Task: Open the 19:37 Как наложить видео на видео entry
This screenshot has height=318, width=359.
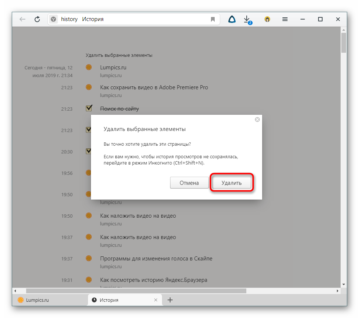Action: pyautogui.click(x=138, y=237)
